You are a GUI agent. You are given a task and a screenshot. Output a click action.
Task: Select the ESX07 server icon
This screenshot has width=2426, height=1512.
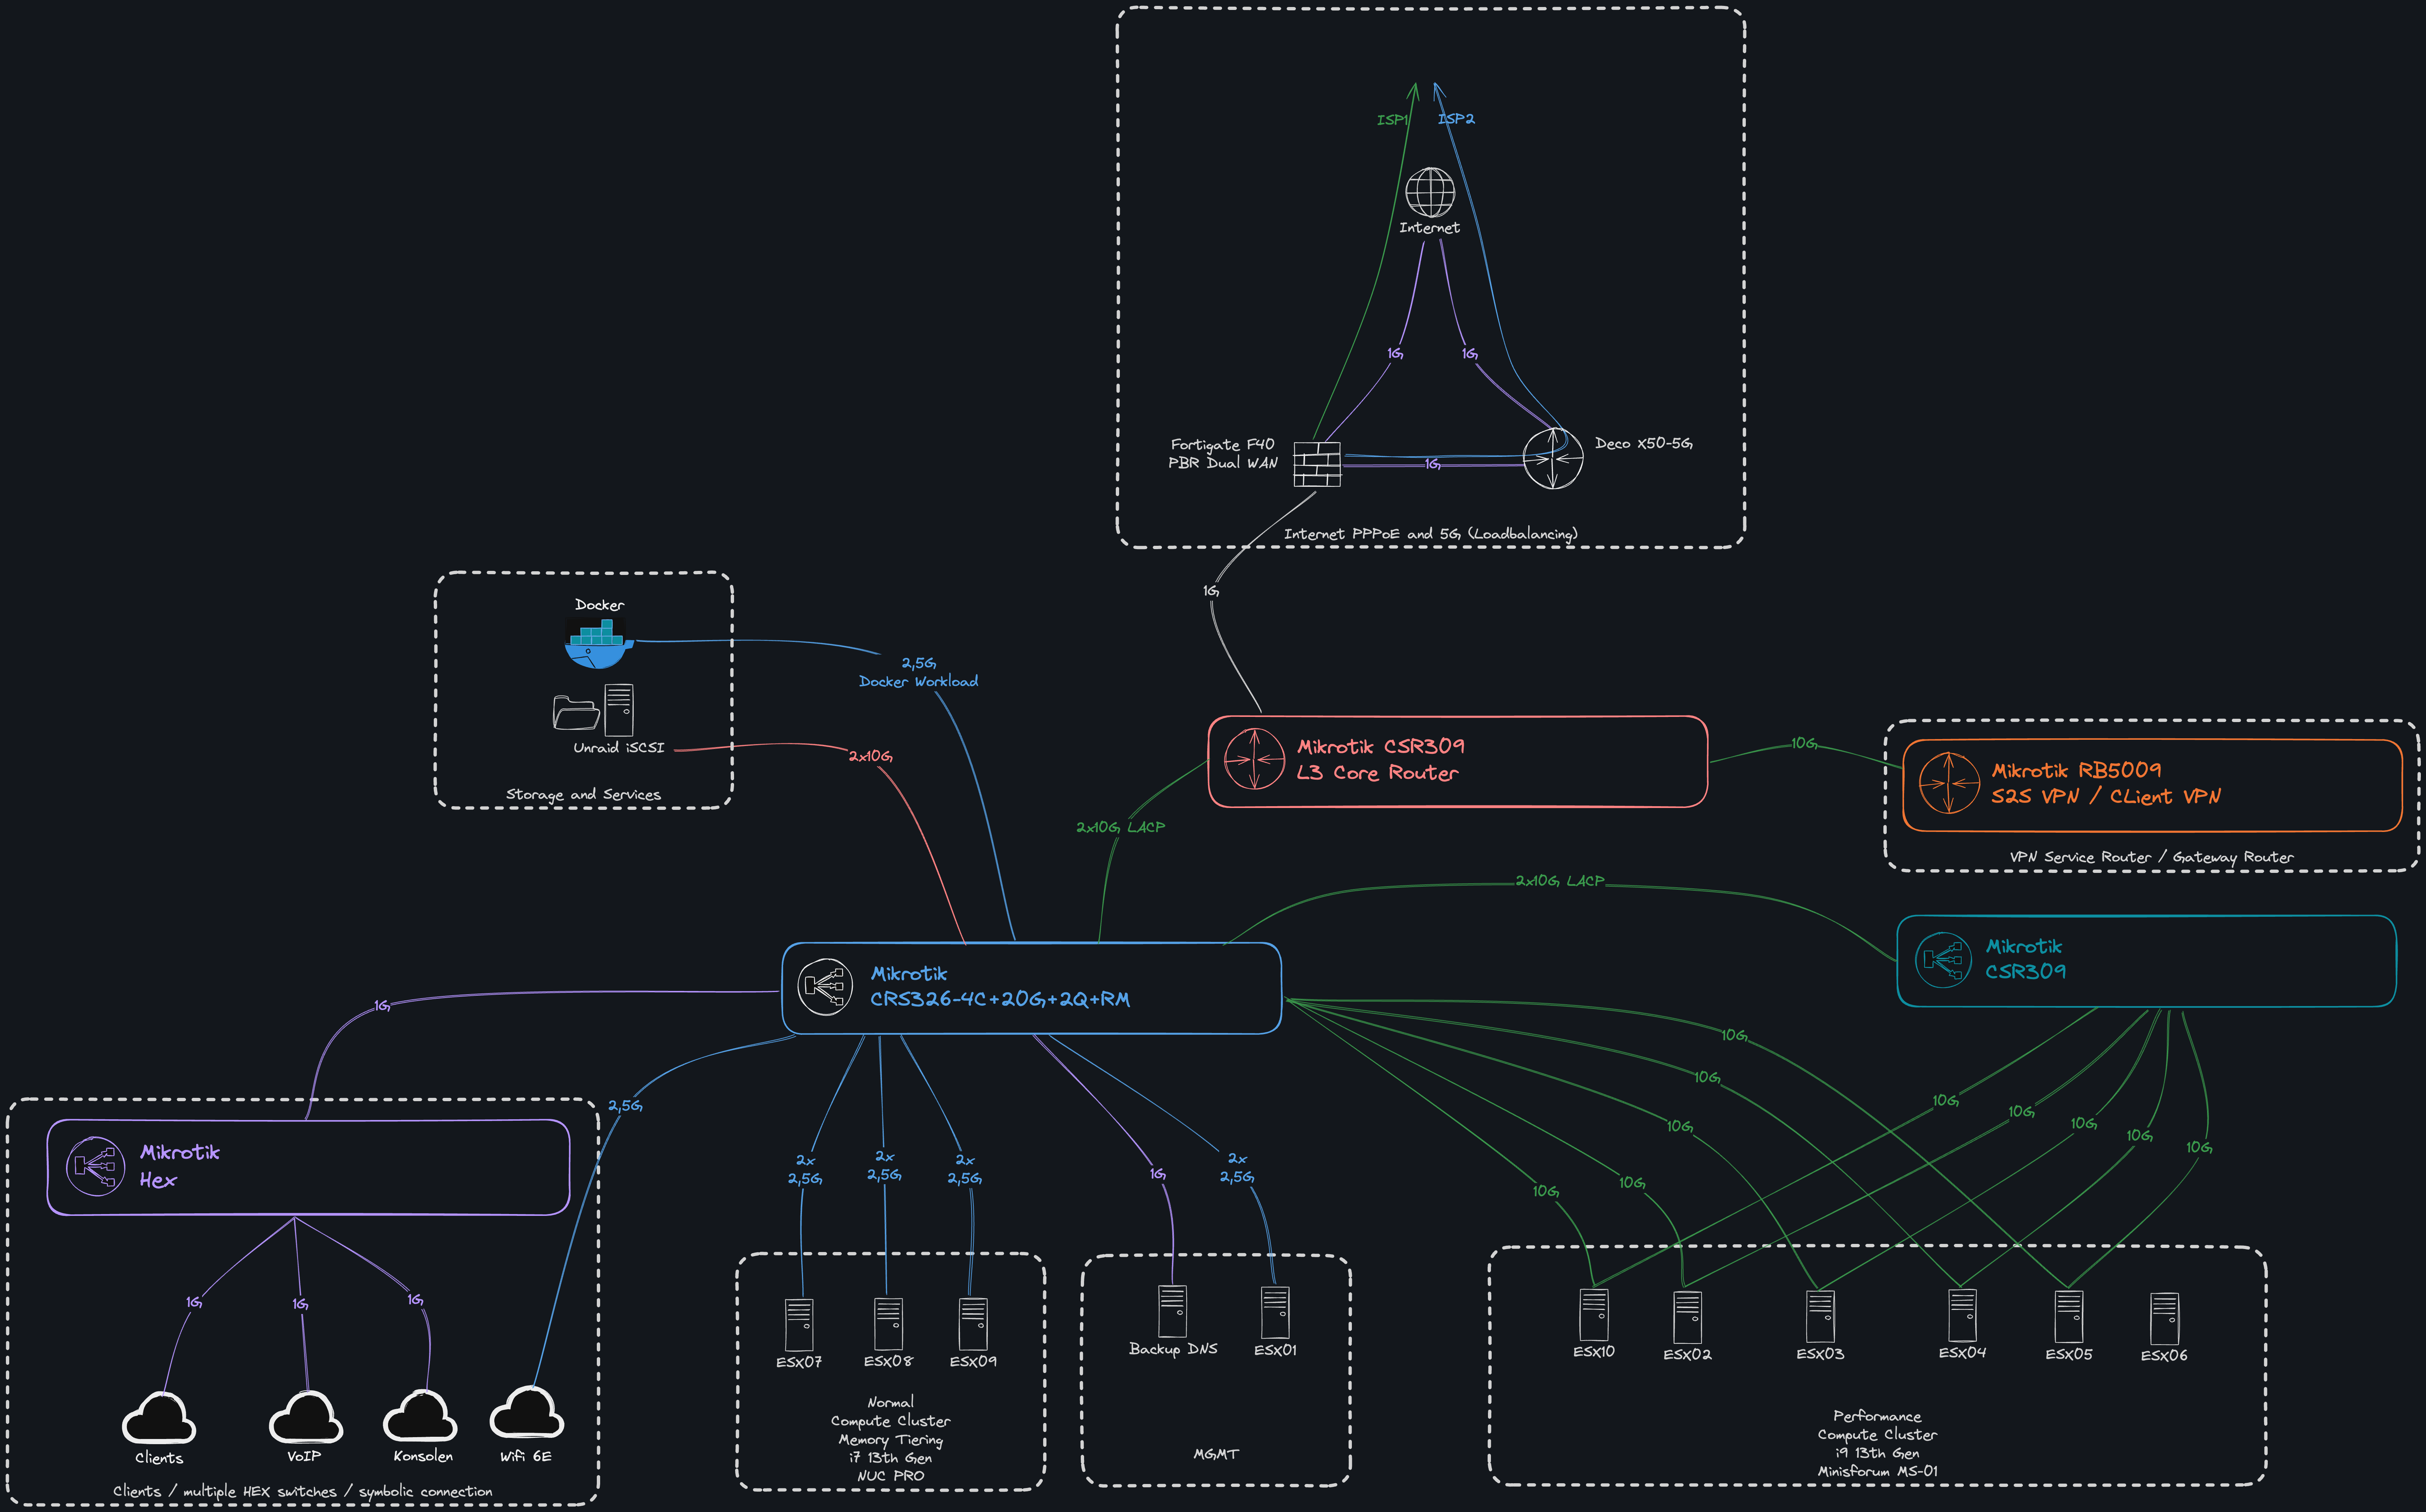point(799,1325)
